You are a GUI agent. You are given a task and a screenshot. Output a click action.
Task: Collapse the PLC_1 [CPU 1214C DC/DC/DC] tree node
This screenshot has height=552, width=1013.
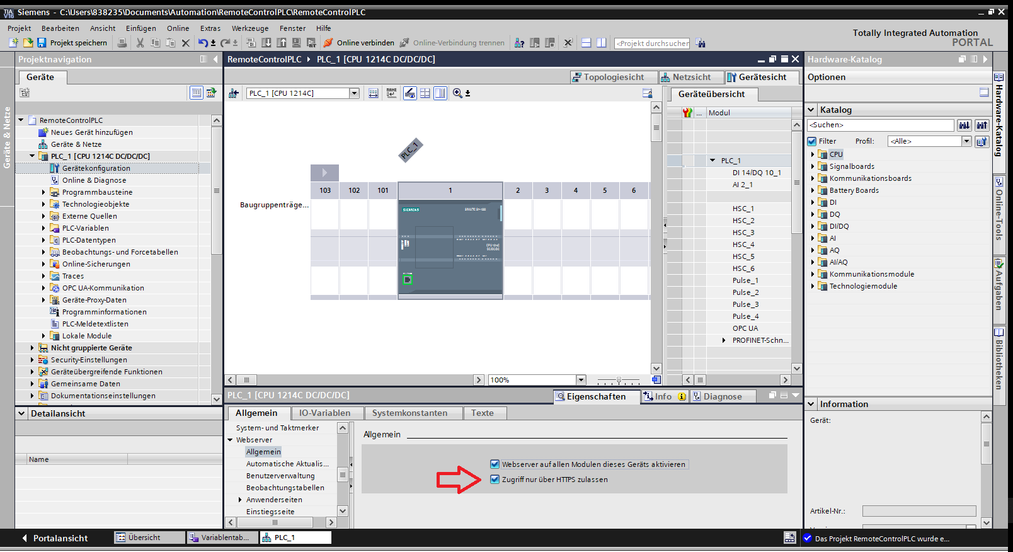32,156
